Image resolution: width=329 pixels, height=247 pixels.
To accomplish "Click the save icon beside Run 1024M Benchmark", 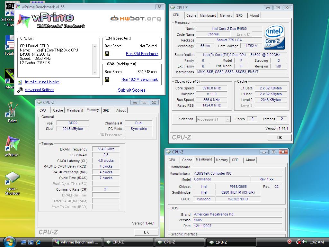I will click(x=107, y=79).
